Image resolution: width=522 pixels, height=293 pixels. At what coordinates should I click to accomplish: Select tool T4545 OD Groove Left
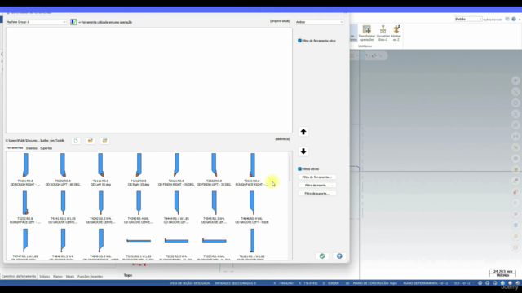click(214, 207)
